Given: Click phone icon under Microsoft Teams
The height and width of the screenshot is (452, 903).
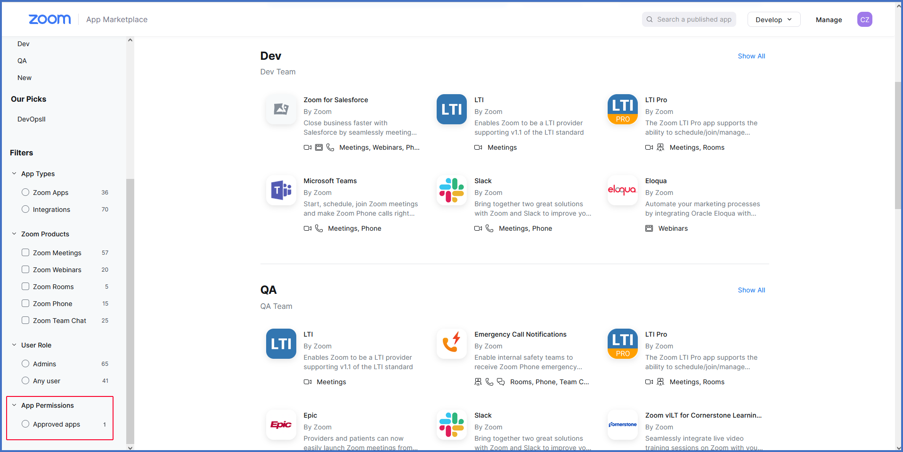Looking at the screenshot, I should pyautogui.click(x=319, y=228).
